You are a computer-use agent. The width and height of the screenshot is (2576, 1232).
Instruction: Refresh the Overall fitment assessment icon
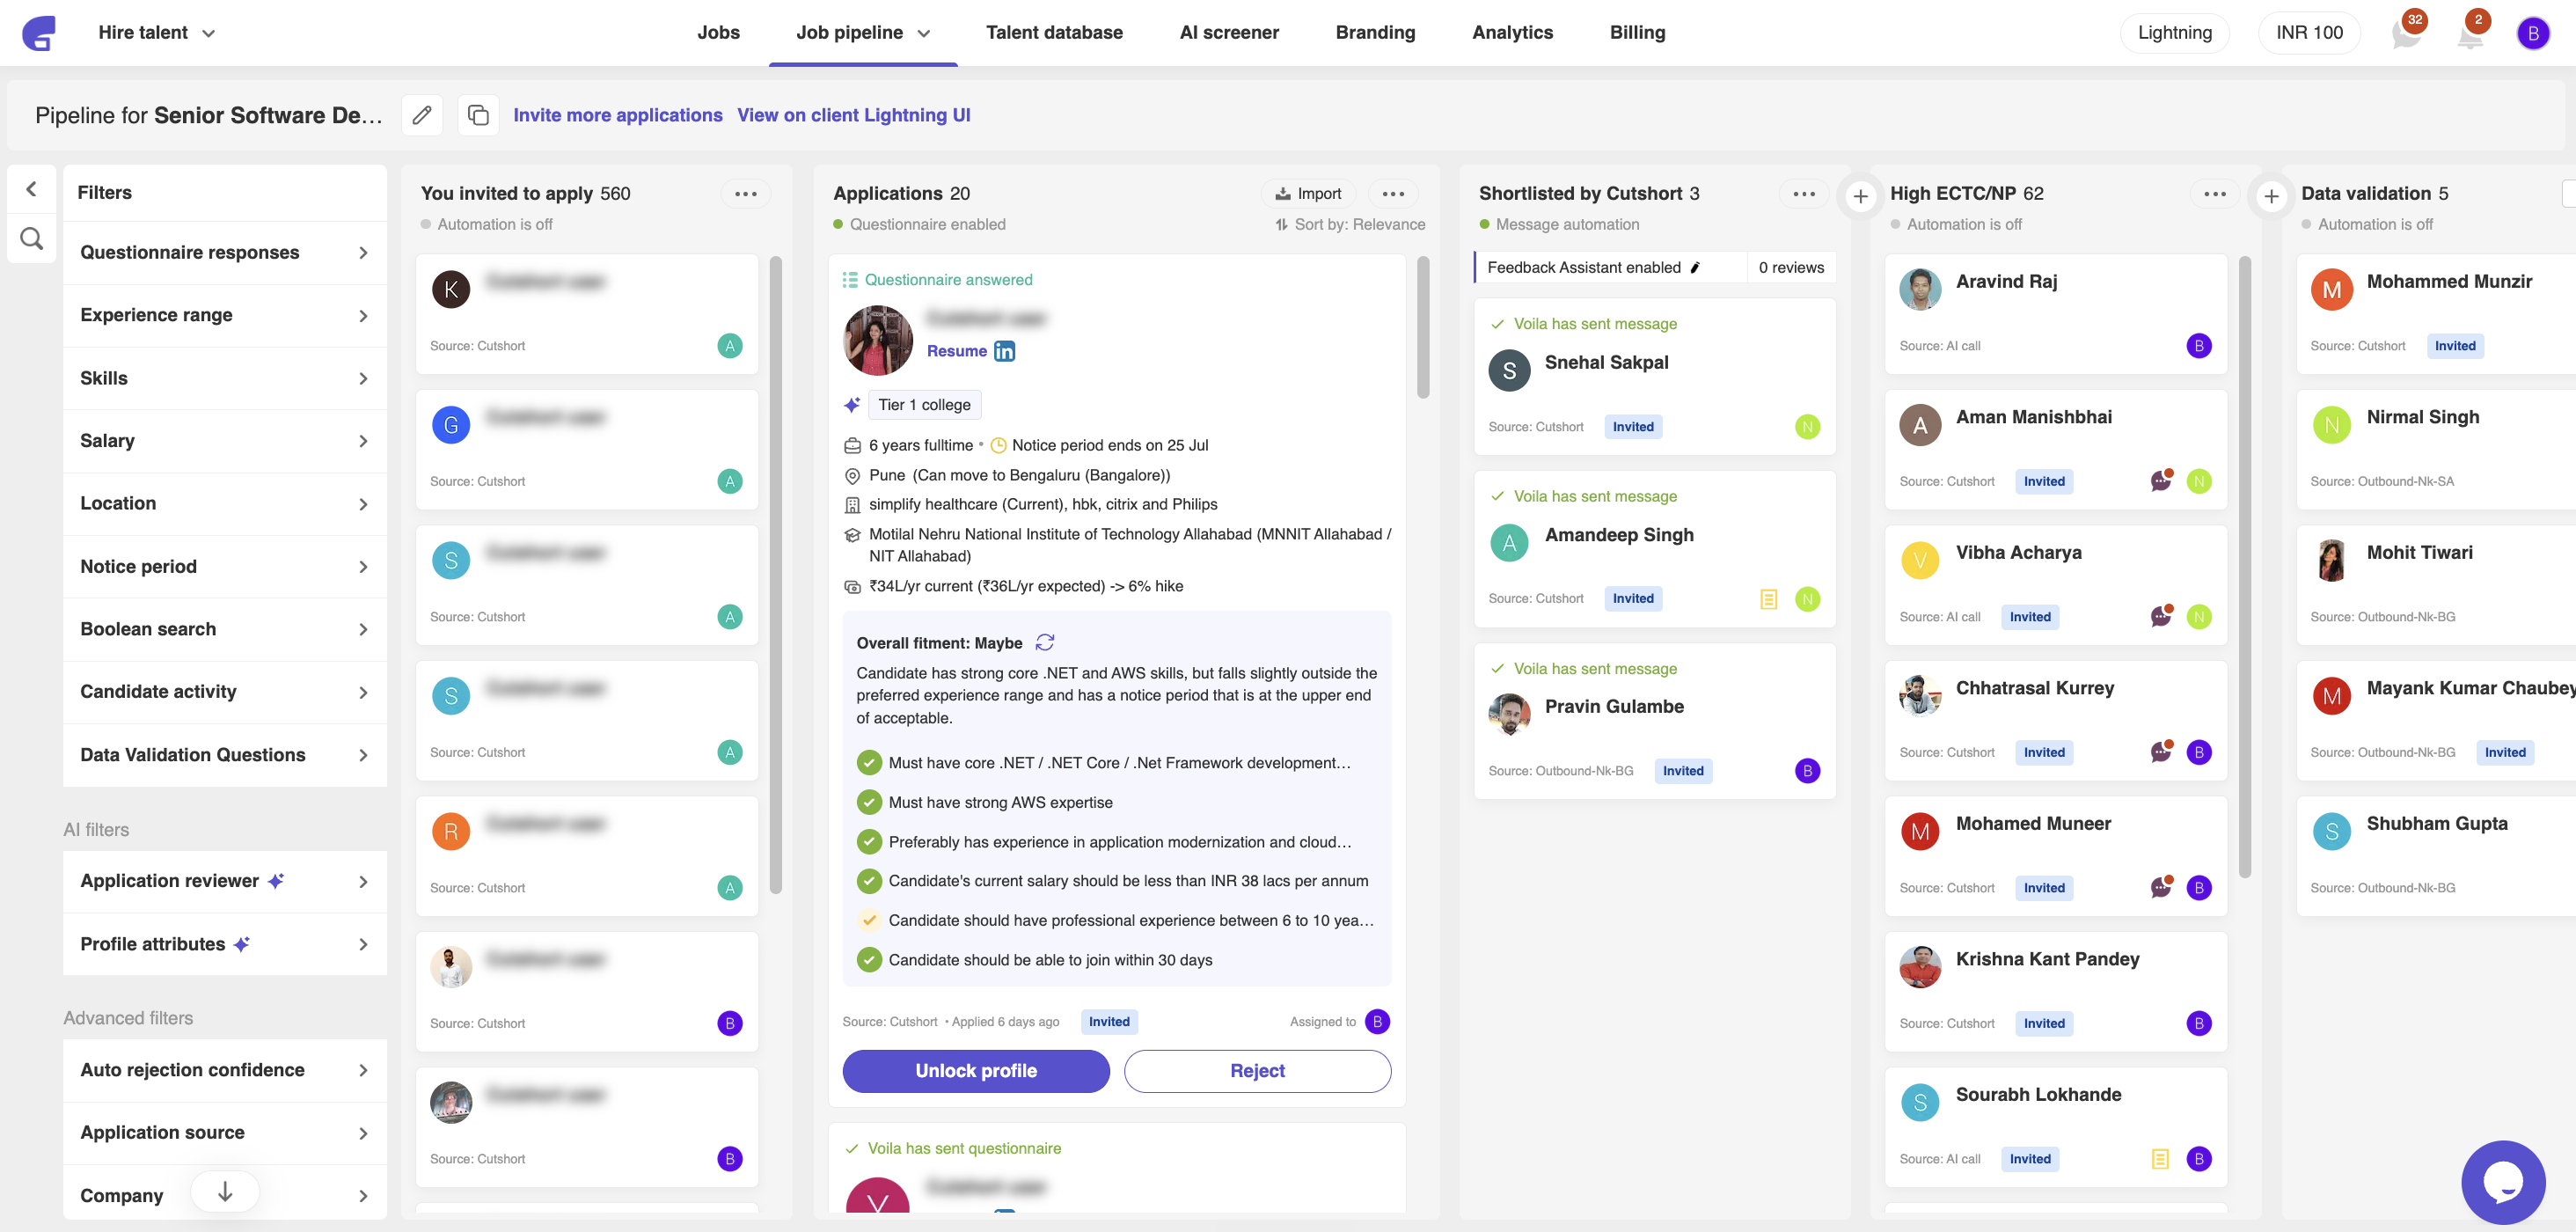tap(1045, 642)
